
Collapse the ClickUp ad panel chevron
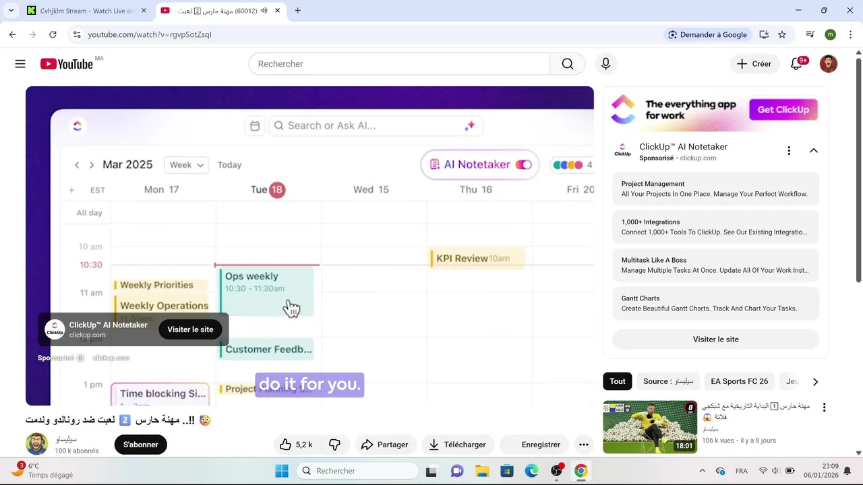tap(814, 151)
